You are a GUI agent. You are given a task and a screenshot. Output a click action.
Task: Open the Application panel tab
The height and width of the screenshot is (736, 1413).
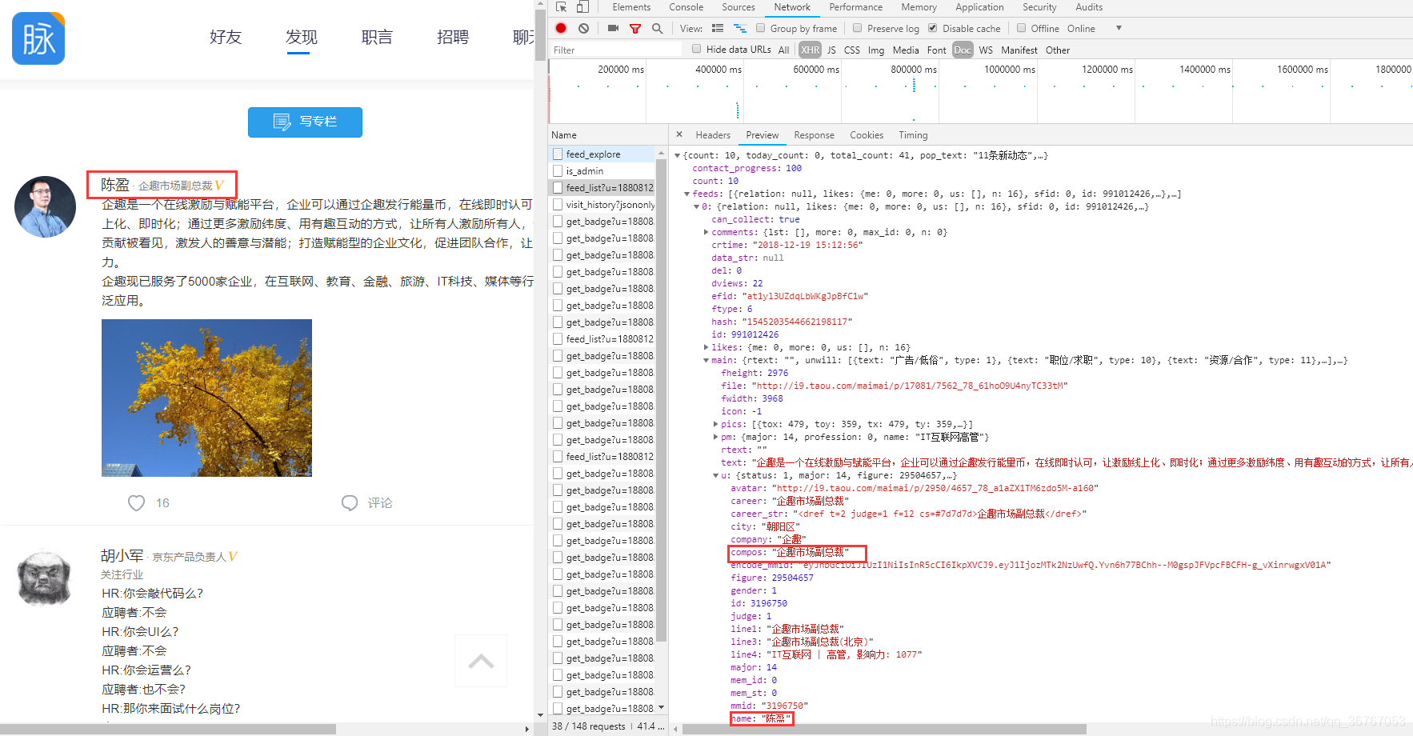(x=979, y=7)
